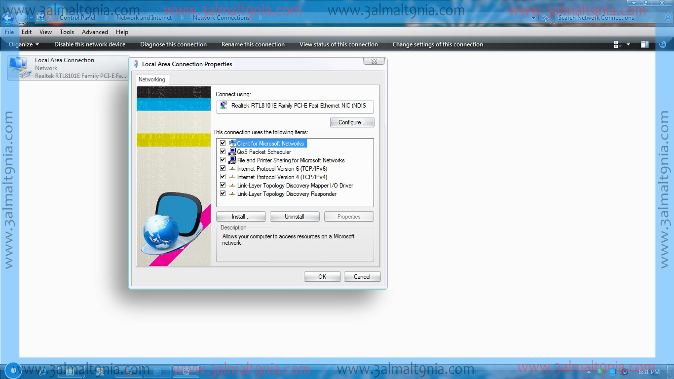The image size is (674, 379).
Task: Confirm dialog with OK button
Action: pos(322,277)
